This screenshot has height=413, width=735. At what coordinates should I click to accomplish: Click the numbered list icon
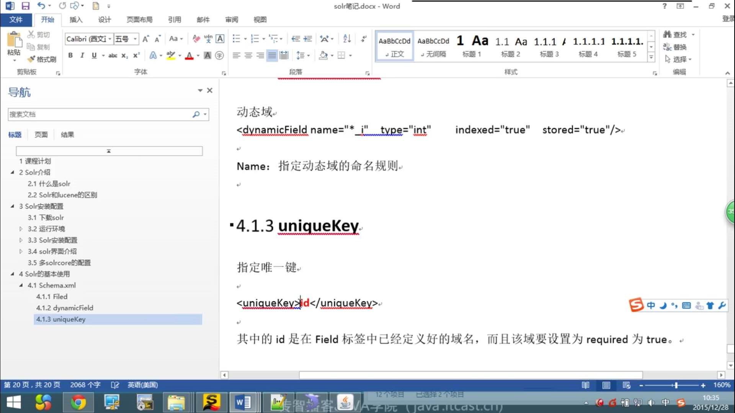(x=255, y=39)
